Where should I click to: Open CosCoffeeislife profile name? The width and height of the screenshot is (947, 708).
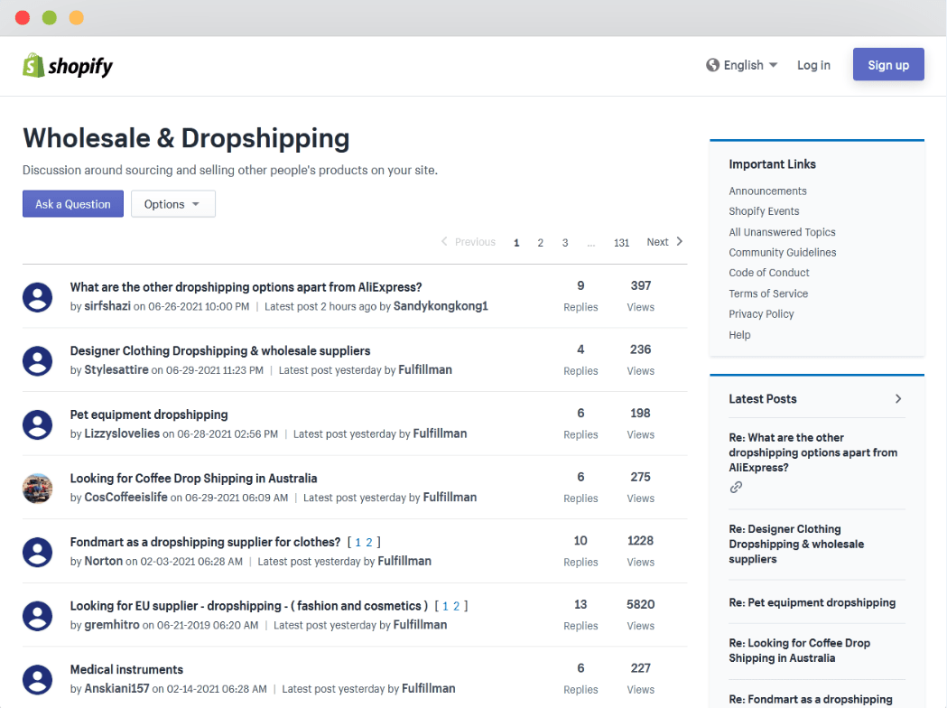click(125, 497)
